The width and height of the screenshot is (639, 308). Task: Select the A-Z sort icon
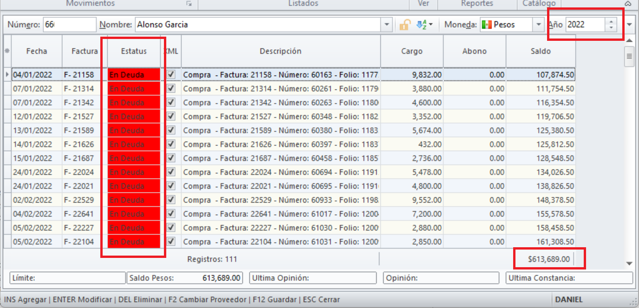(x=420, y=24)
